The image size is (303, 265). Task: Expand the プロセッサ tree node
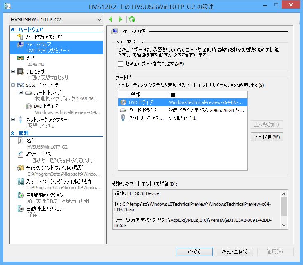pyautogui.click(x=13, y=72)
